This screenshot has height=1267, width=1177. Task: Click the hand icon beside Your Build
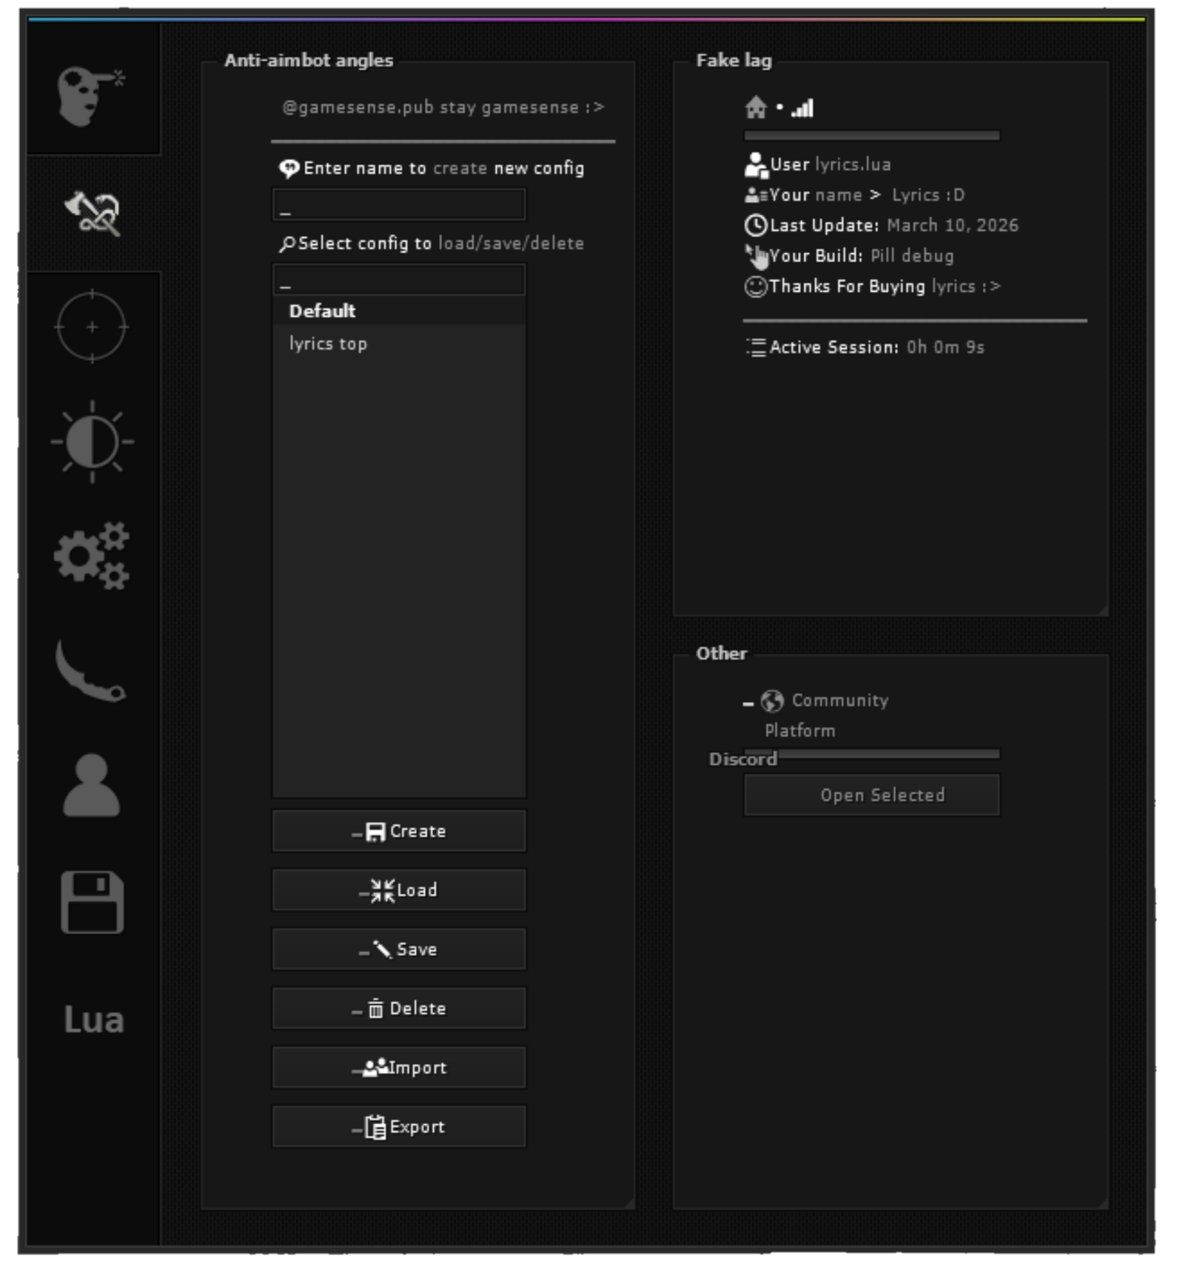click(757, 256)
